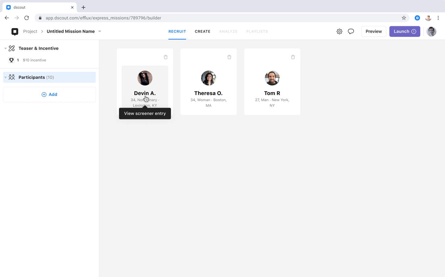Click the trophy incentive icon
Viewport: 445px width, 277px height.
pyautogui.click(x=11, y=60)
